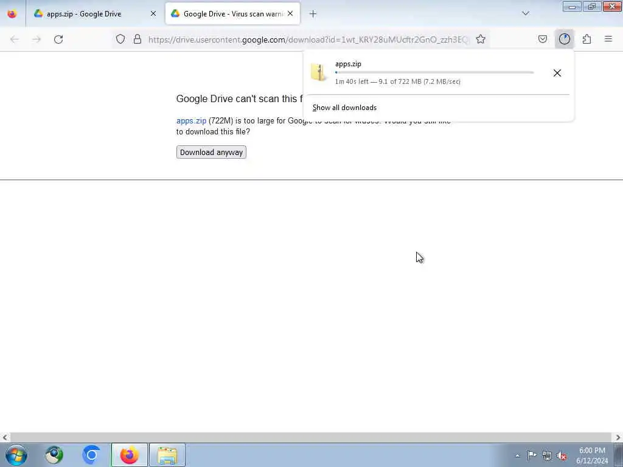Click 'Google Drive can't scan this' heading

point(240,99)
